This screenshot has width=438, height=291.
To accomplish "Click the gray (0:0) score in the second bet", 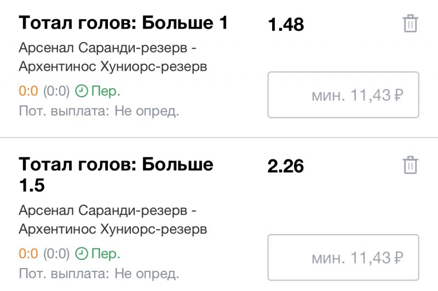I will (56, 254).
